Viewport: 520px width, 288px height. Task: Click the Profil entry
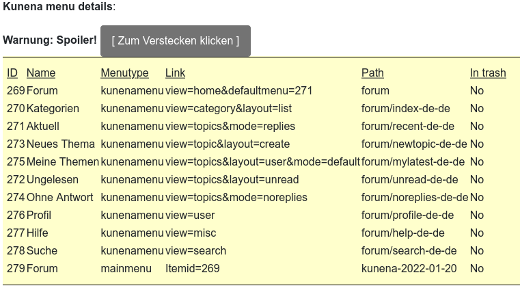coord(39,215)
